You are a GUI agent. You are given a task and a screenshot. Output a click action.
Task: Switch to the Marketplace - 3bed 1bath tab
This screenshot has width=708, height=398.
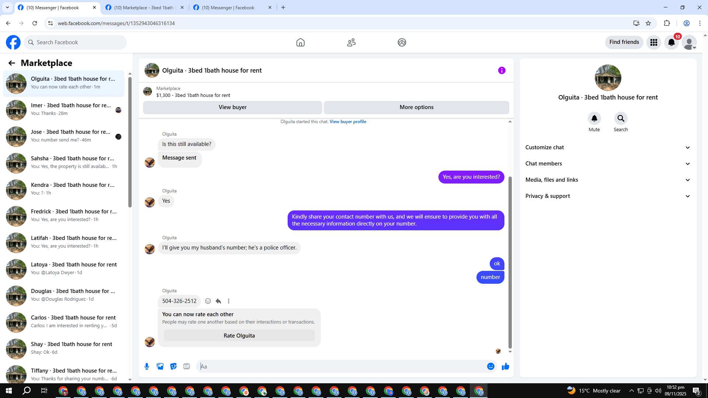[x=144, y=8]
